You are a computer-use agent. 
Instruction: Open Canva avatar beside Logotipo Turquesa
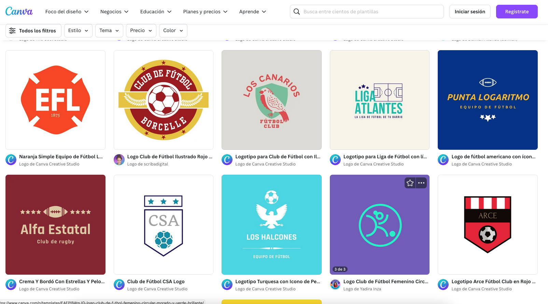[227, 285]
